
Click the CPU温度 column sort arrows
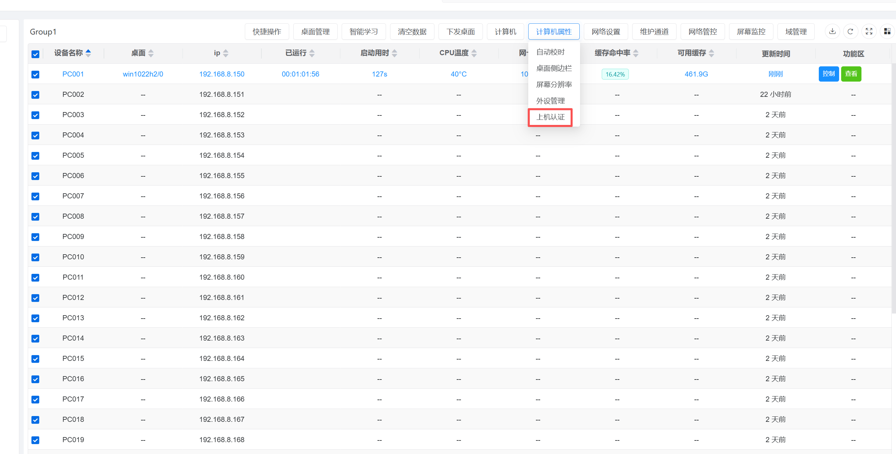pos(474,53)
